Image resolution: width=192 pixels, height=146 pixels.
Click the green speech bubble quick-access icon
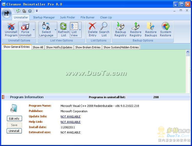click(18, 11)
